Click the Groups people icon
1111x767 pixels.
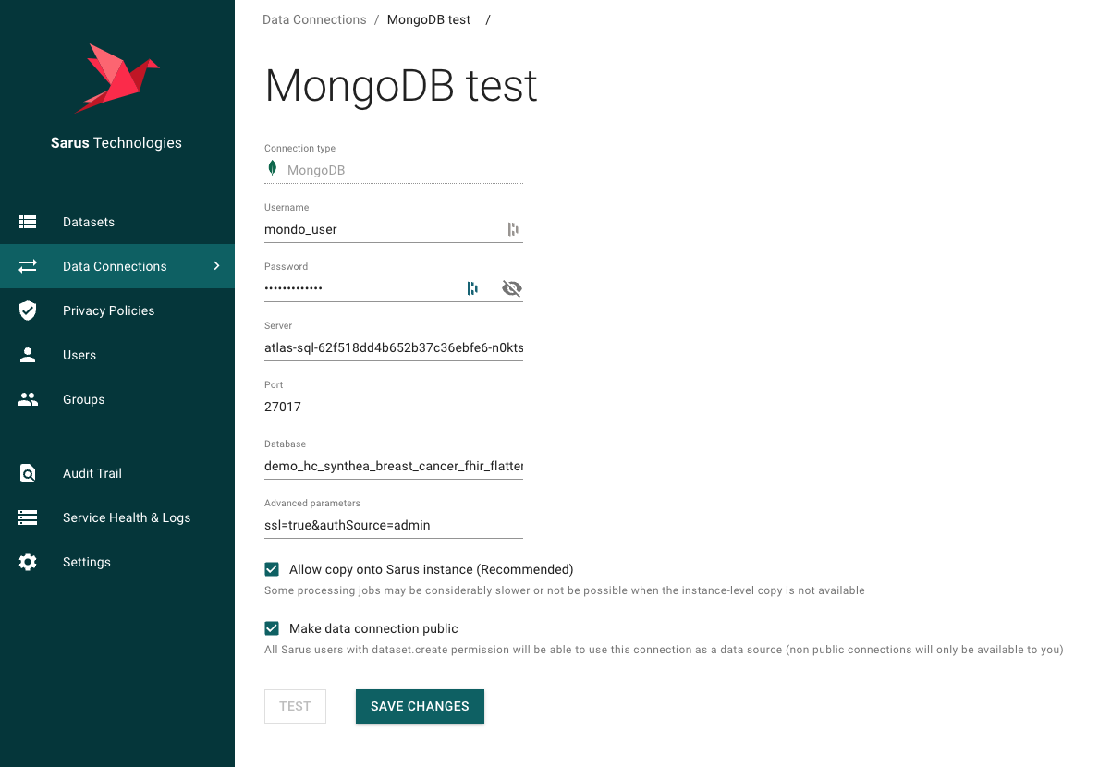click(x=28, y=399)
